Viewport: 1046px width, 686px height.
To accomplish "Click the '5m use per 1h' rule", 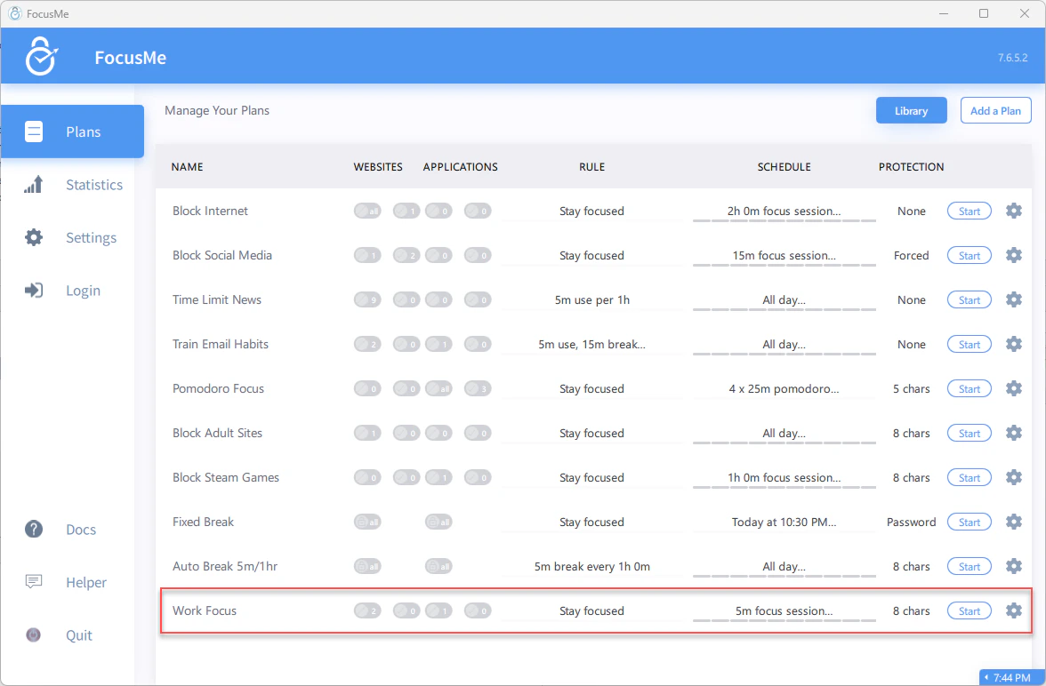I will click(x=591, y=300).
